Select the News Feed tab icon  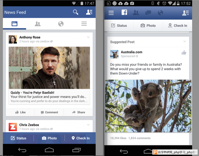14,24
